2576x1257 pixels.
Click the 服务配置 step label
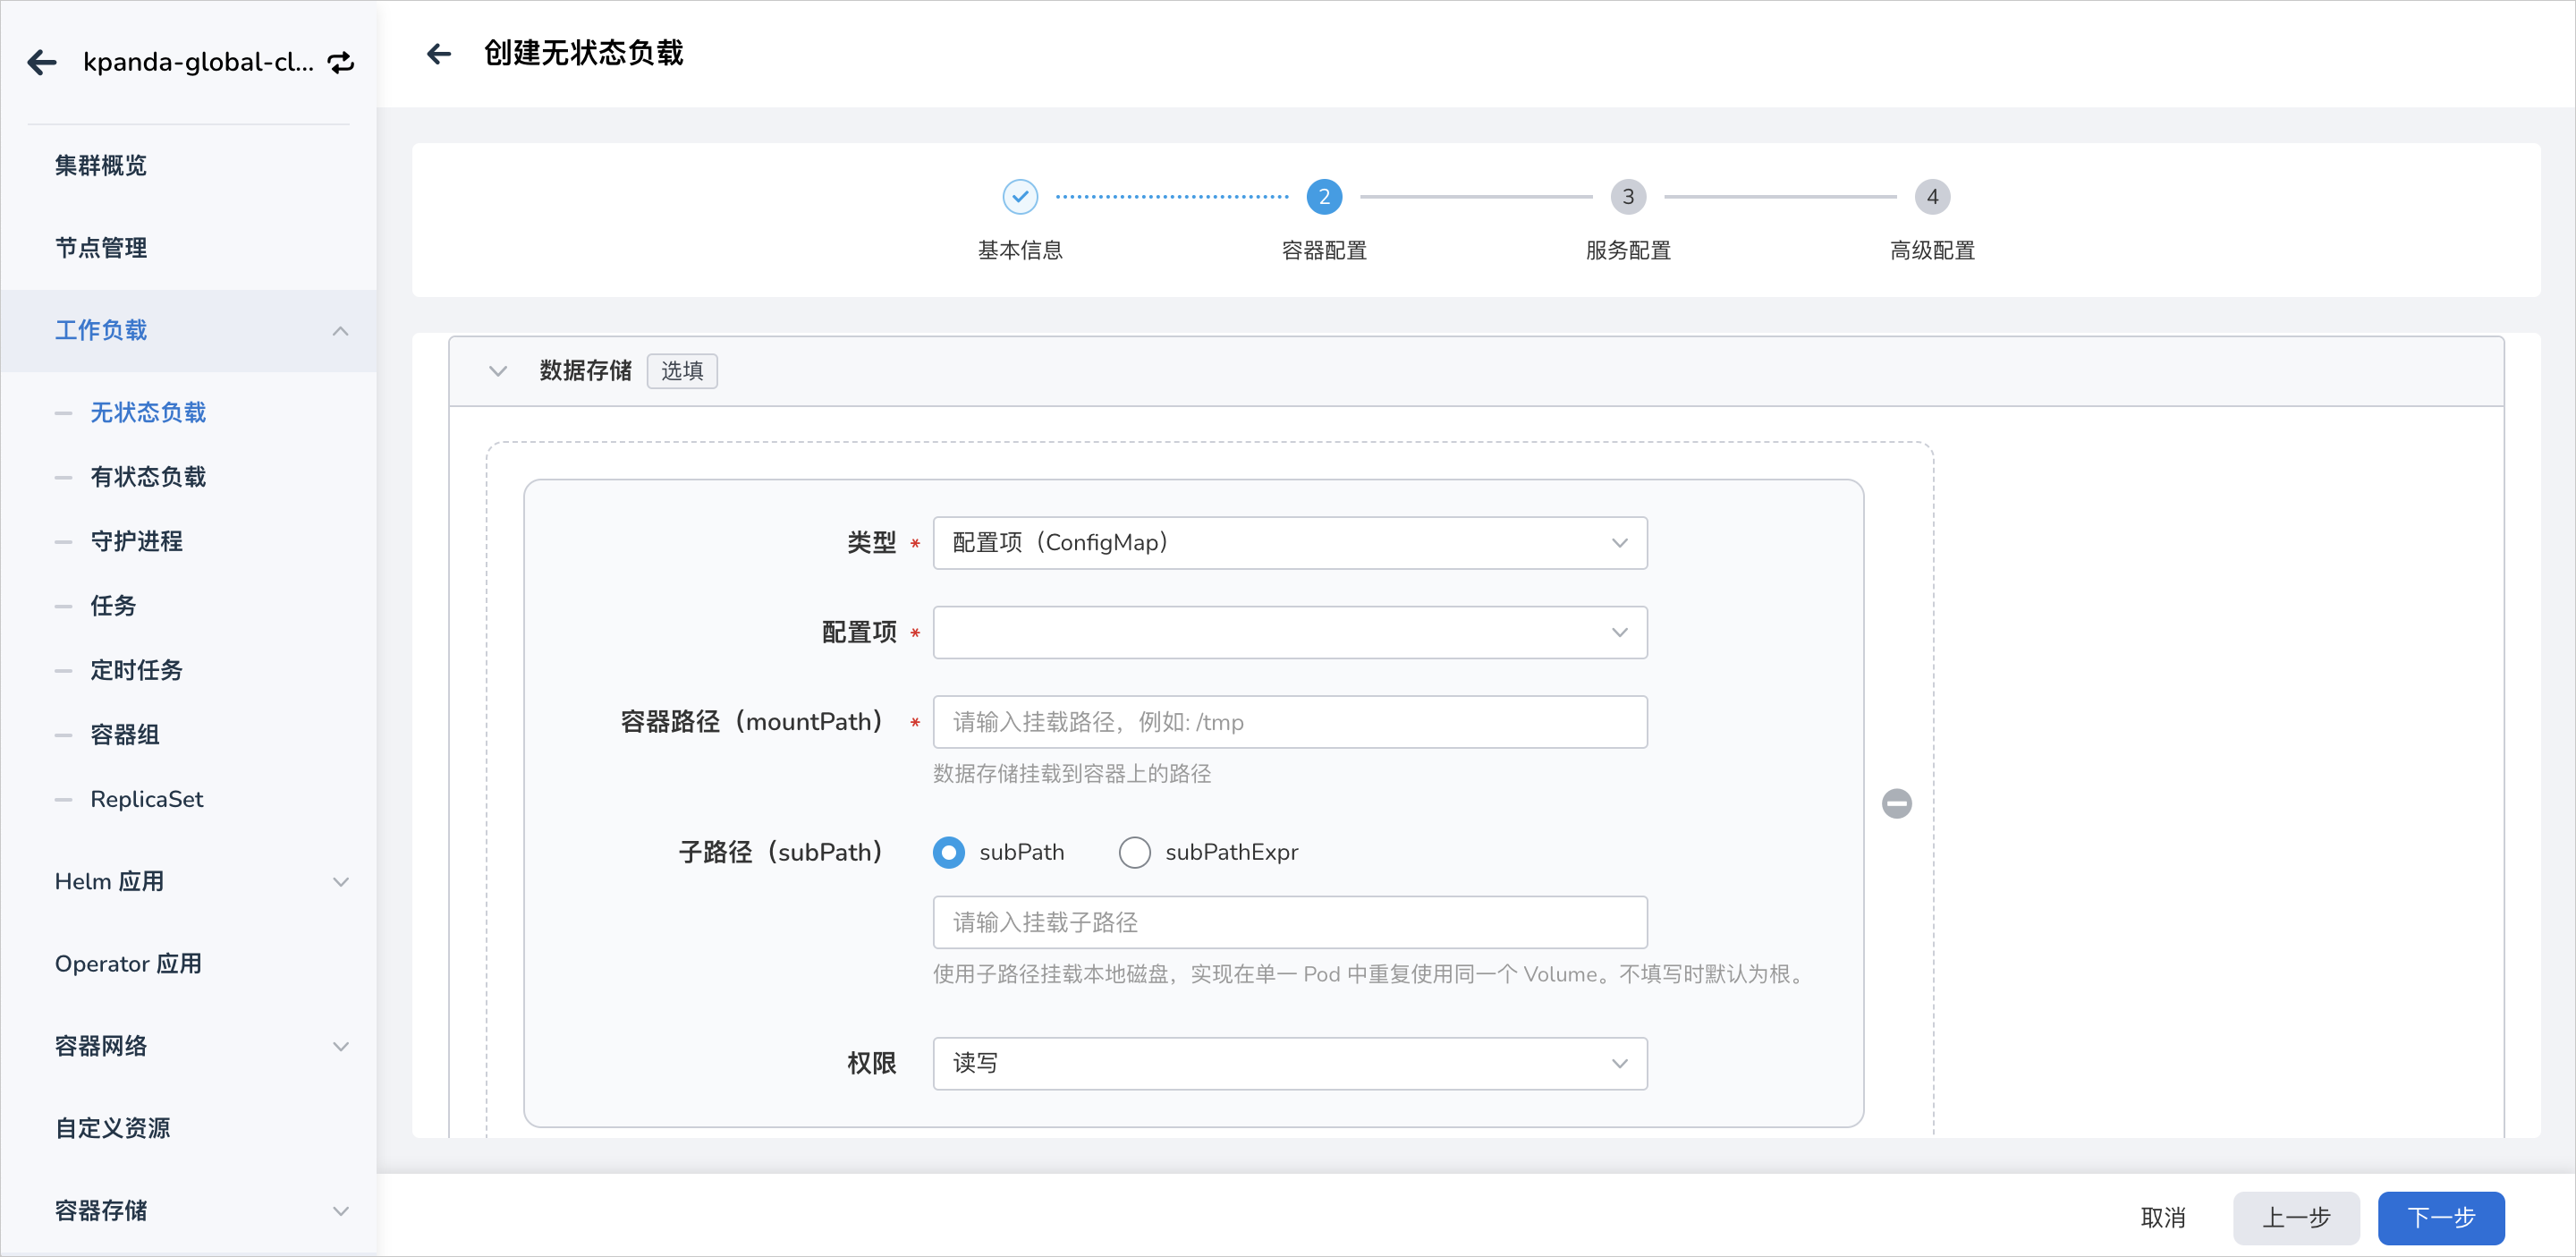click(x=1628, y=250)
